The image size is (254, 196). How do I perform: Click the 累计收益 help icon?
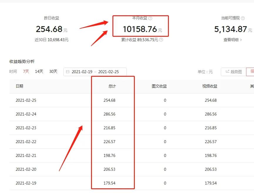[161, 40]
